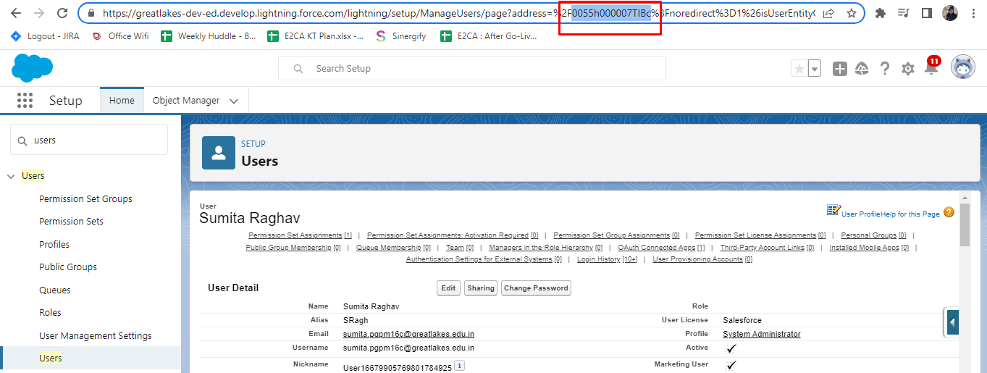Screen dimensions: 987x373
Task: Open the System Administrator profile link
Action: (762, 334)
